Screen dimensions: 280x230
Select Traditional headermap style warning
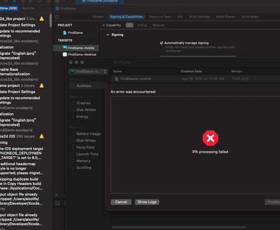pyautogui.click(x=21, y=168)
